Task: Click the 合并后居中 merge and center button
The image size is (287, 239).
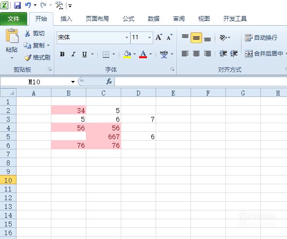Action: click(264, 54)
